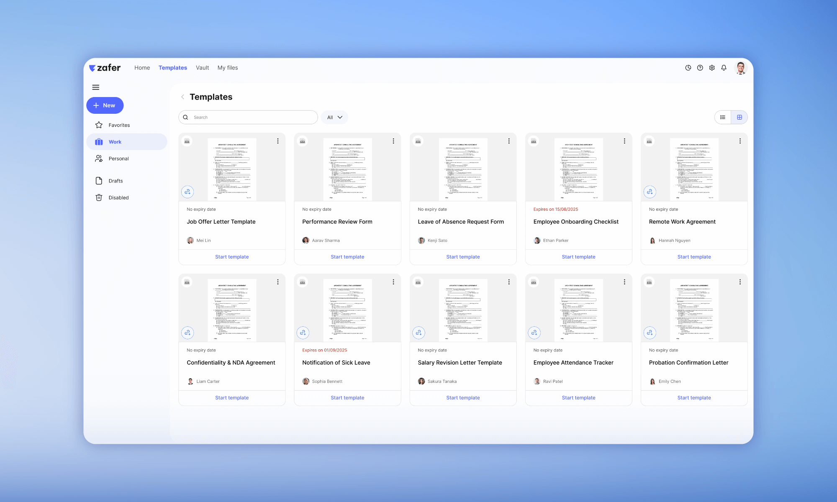Open more options for Probation Confirmation Letter
The width and height of the screenshot is (837, 502).
coord(740,282)
